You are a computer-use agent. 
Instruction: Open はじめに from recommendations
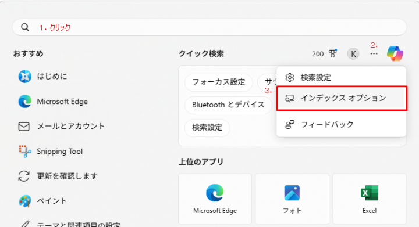tap(52, 77)
